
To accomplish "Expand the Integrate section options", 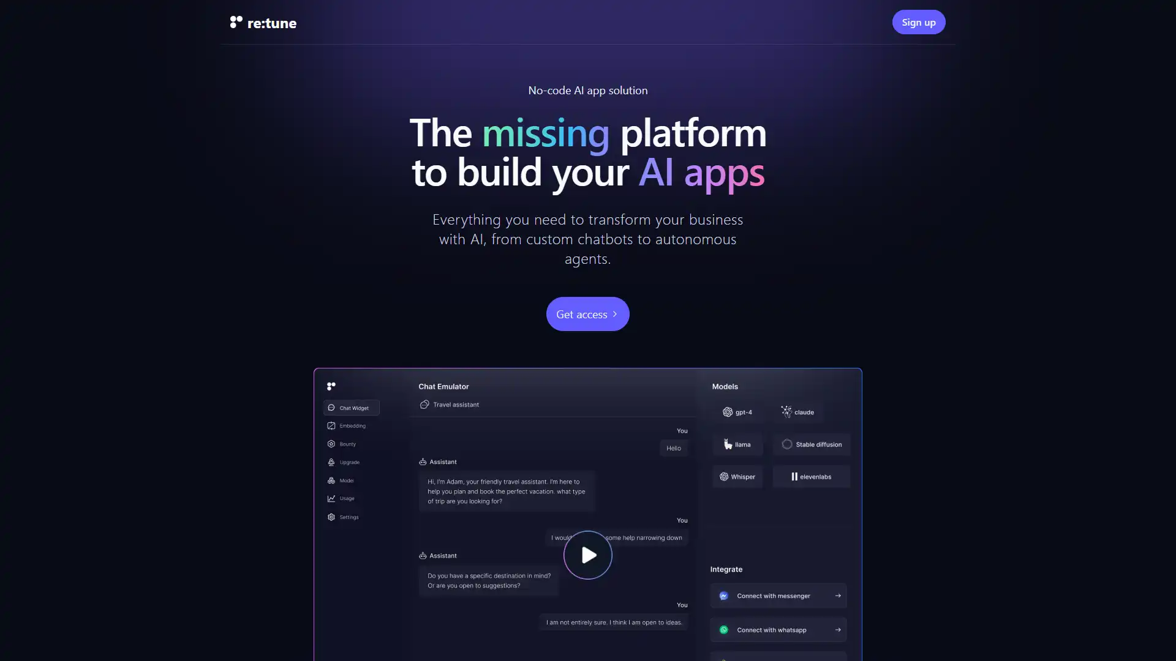I will click(x=726, y=570).
